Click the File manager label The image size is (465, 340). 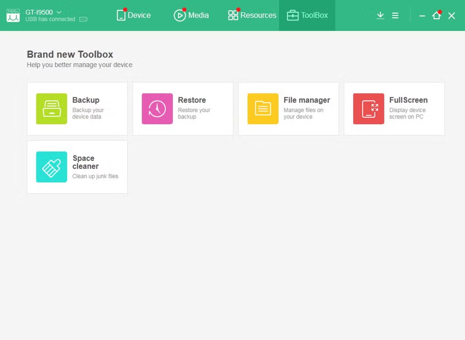tap(307, 100)
